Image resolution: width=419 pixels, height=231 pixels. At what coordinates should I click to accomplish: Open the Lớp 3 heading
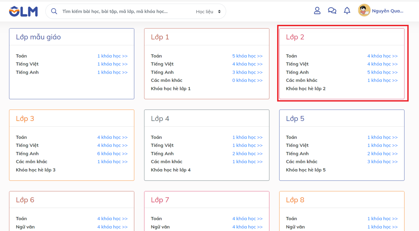(25, 118)
